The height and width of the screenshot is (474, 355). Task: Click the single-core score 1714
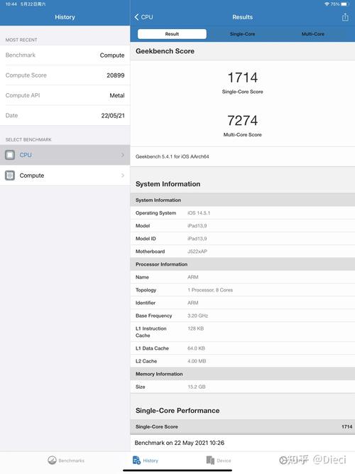(243, 77)
